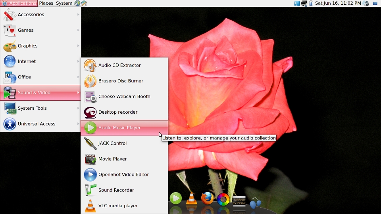Open the Desktop recorder app

click(x=117, y=112)
